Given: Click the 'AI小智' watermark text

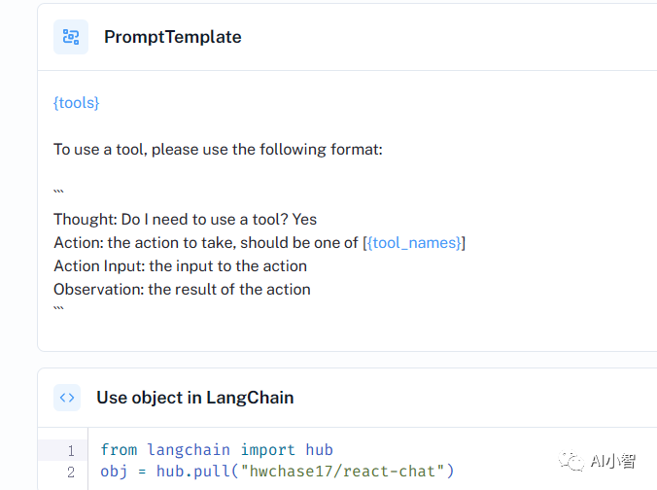Looking at the screenshot, I should pos(614,463).
